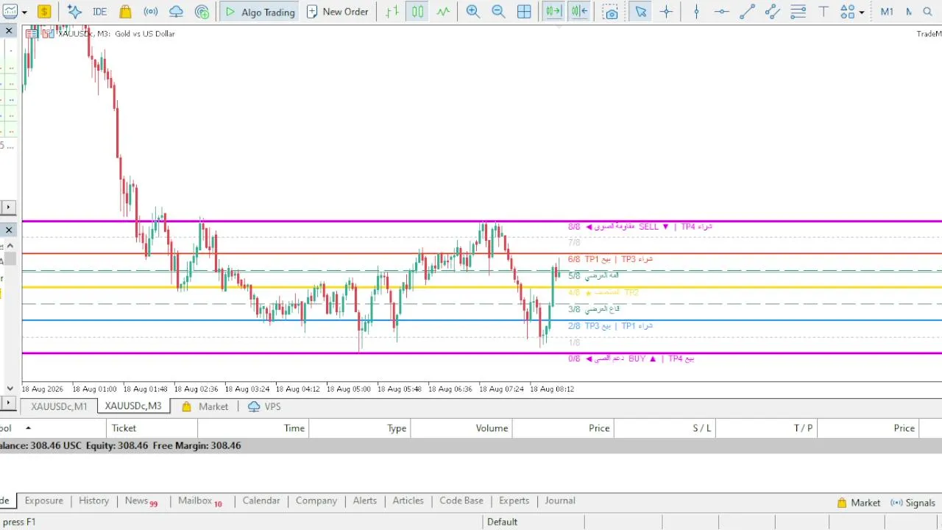Draw a vertical line
The height and width of the screenshot is (530, 942).
click(696, 12)
